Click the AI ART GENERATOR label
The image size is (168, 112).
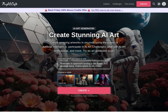point(84,29)
